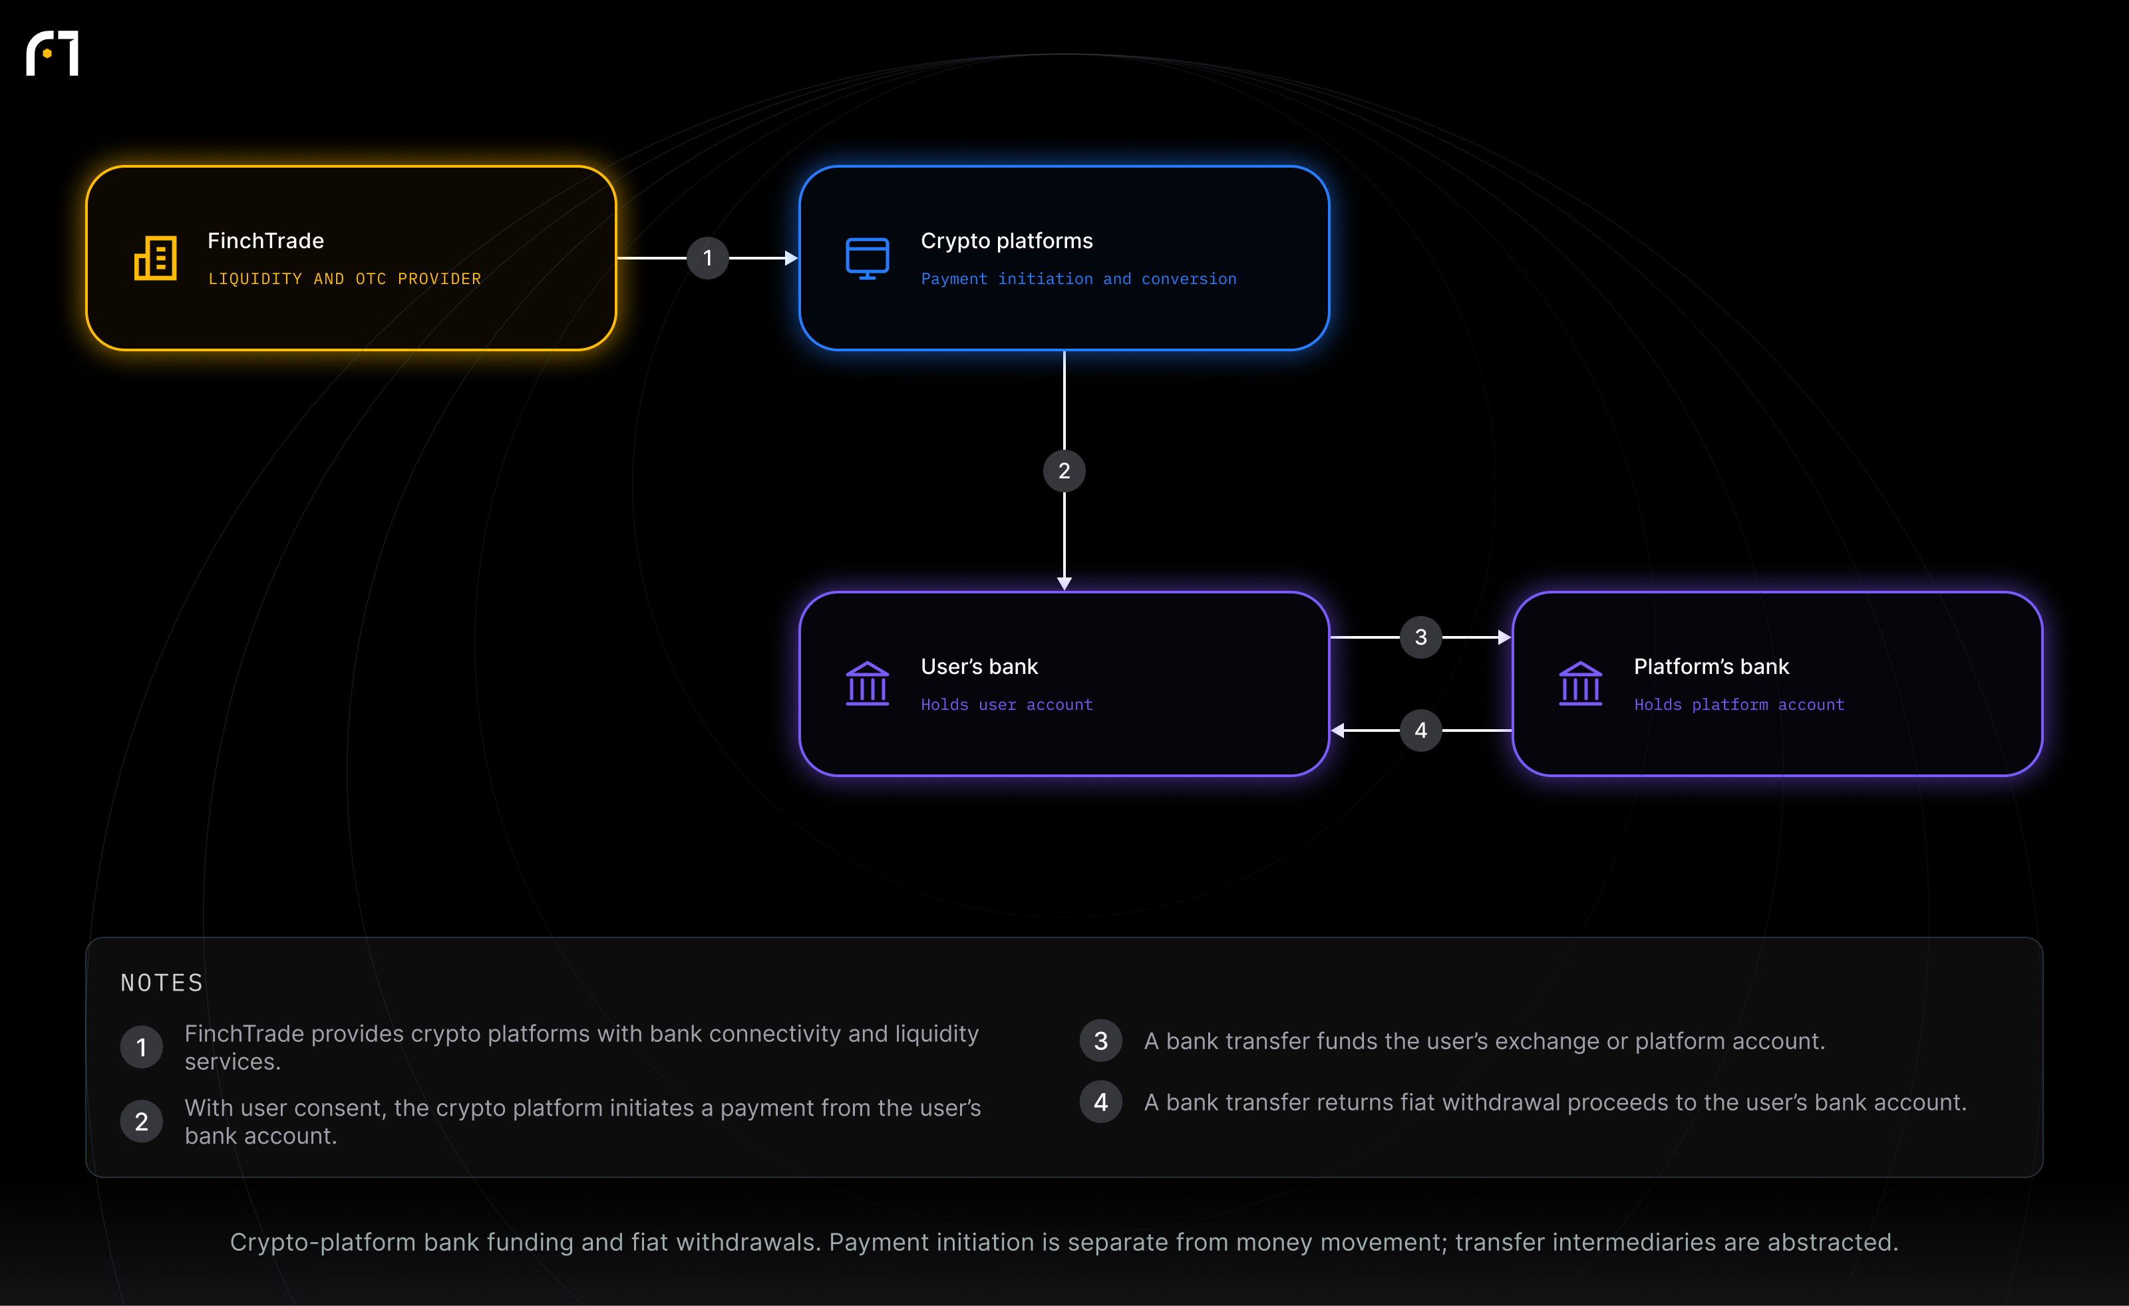Select the Crypto platforms title

[1007, 241]
